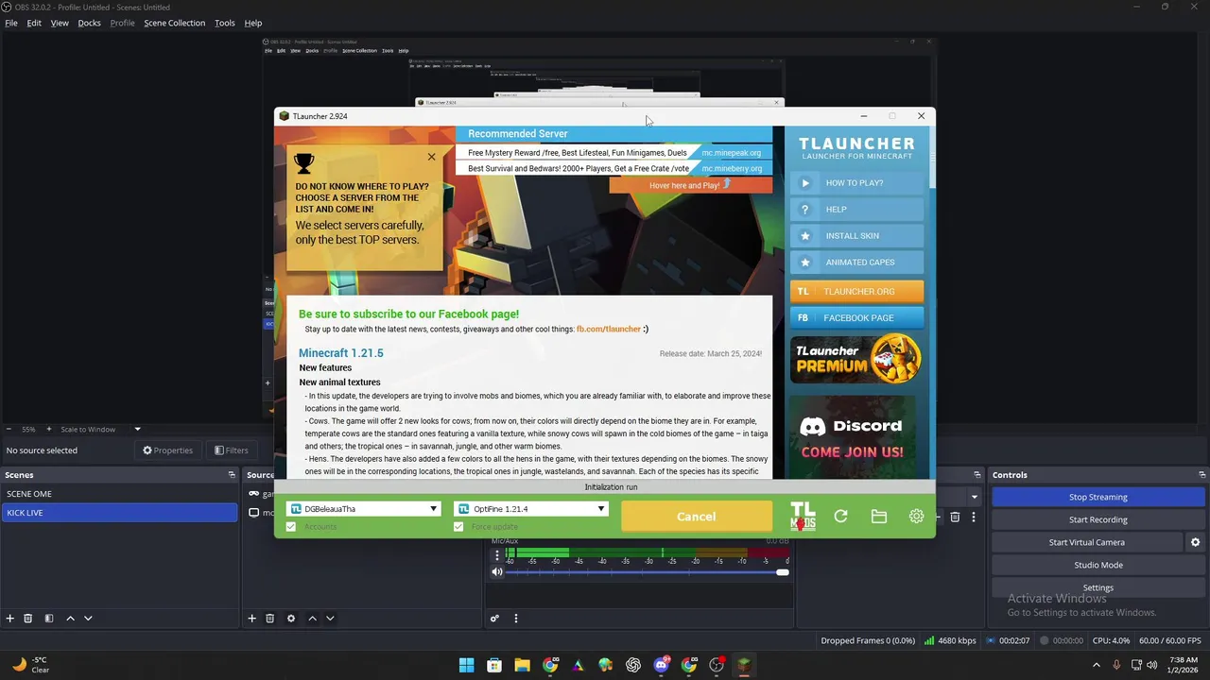
Task: Move scene down arrow in Scenes panel
Action: point(88,619)
